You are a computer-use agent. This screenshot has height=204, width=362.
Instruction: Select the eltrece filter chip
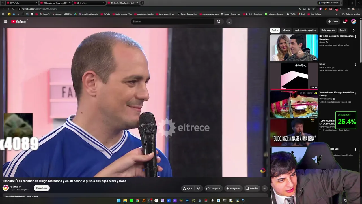pos(286,30)
